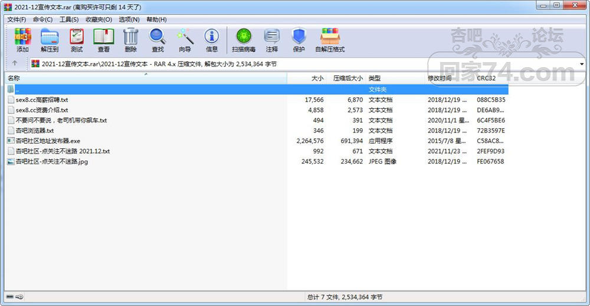The width and height of the screenshot is (590, 306).
Task: Sort by 类型 column header
Action: (395, 78)
